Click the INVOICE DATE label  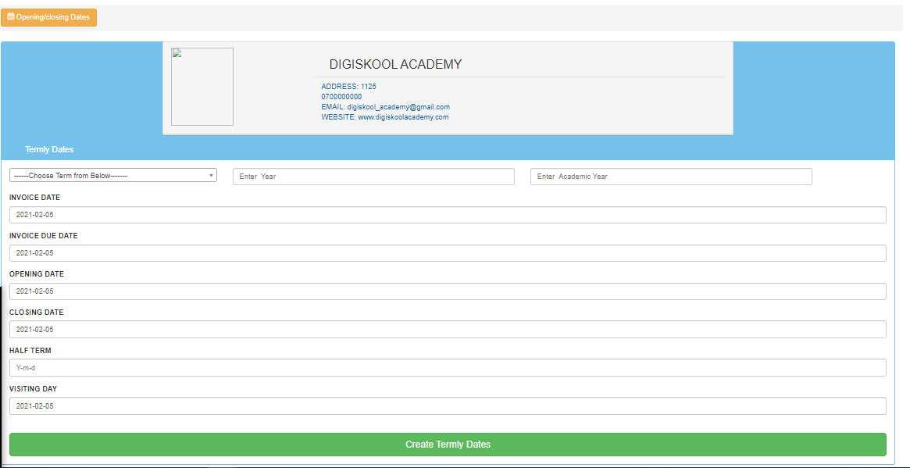[34, 198]
